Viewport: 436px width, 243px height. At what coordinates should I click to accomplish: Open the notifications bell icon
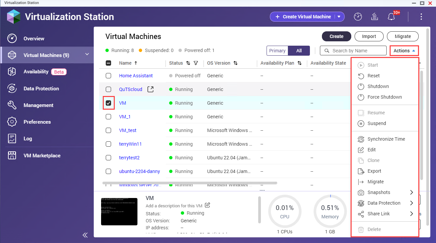pos(391,17)
